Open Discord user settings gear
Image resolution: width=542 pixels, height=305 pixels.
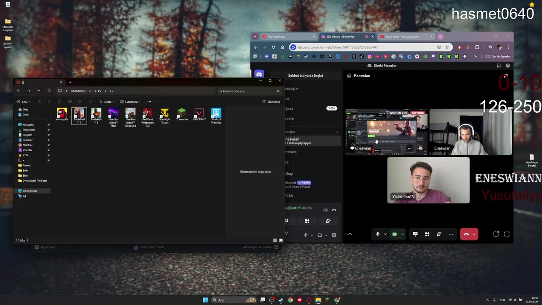(x=334, y=235)
